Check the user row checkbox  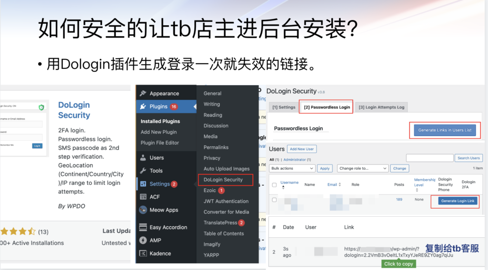click(x=274, y=200)
